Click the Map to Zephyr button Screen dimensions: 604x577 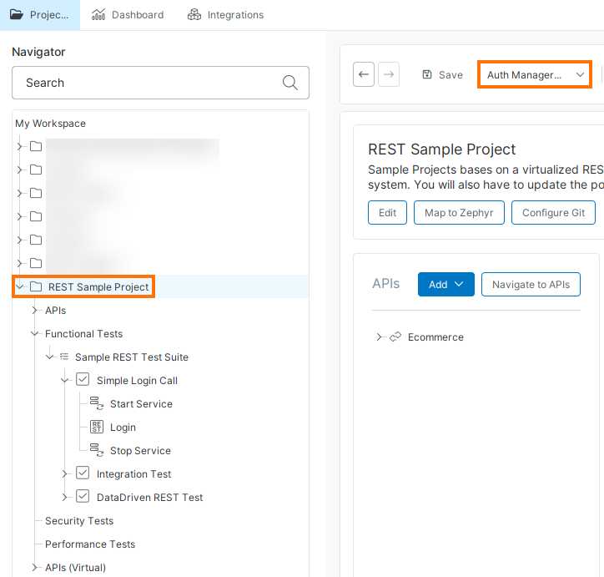click(459, 212)
